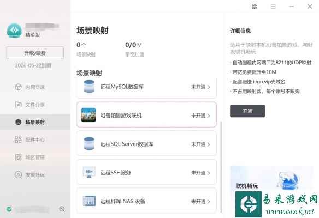Select the 文件分享 folder icon
The image size is (319, 218).
(19, 105)
